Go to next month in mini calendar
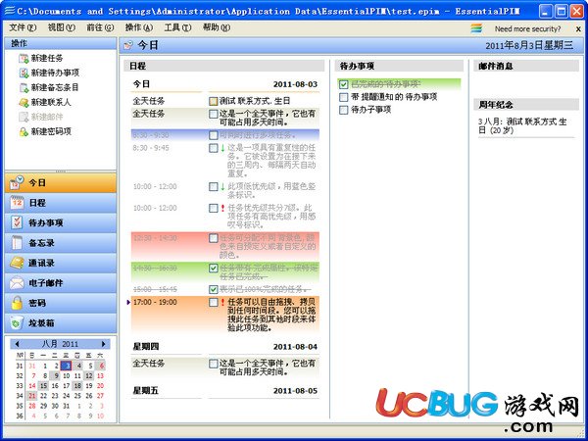 click(x=104, y=344)
